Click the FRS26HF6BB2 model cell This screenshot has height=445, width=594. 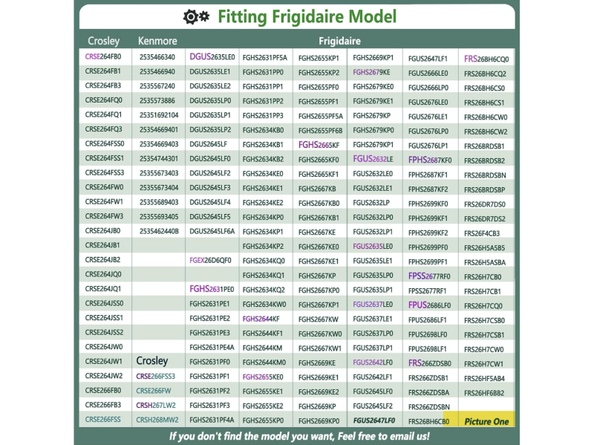[484, 392]
